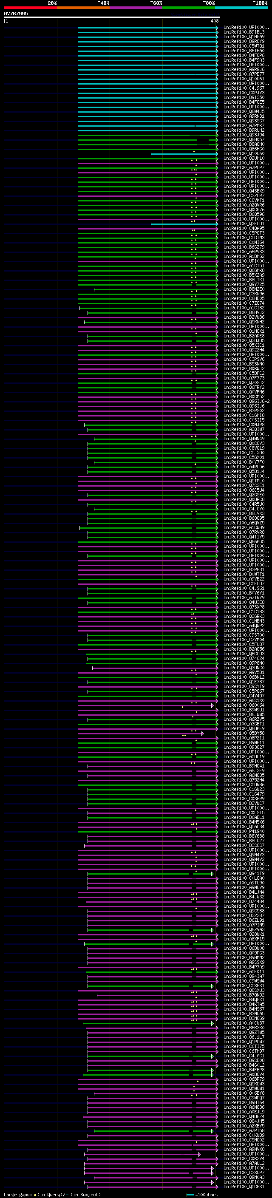The height and width of the screenshot is (1198, 272).
Task: Select the UniRef100_Q2GRK3 label
Action: [244, 616]
